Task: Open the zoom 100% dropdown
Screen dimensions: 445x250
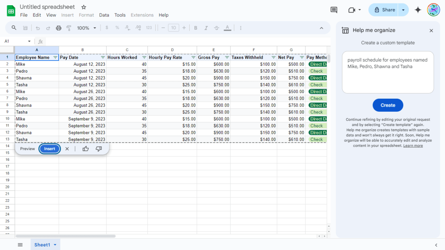Action: tap(87, 28)
